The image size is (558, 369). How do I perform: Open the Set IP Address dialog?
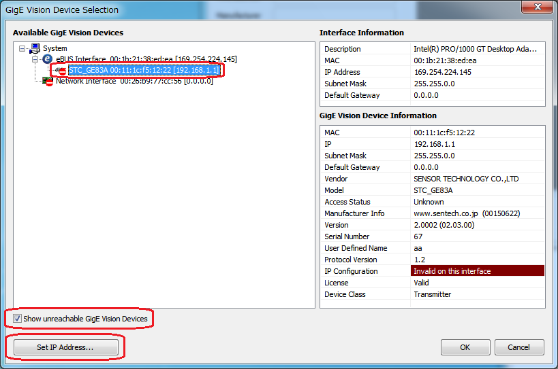65,347
